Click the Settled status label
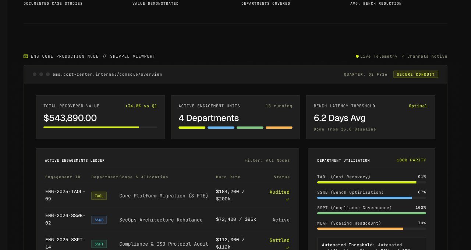The image size is (471, 250). click(280, 240)
